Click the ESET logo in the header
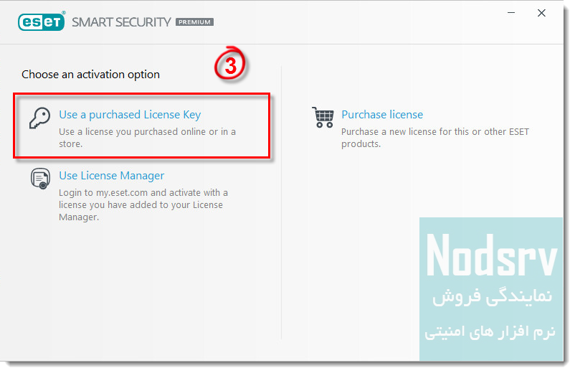This screenshot has width=570, height=368. point(41,22)
